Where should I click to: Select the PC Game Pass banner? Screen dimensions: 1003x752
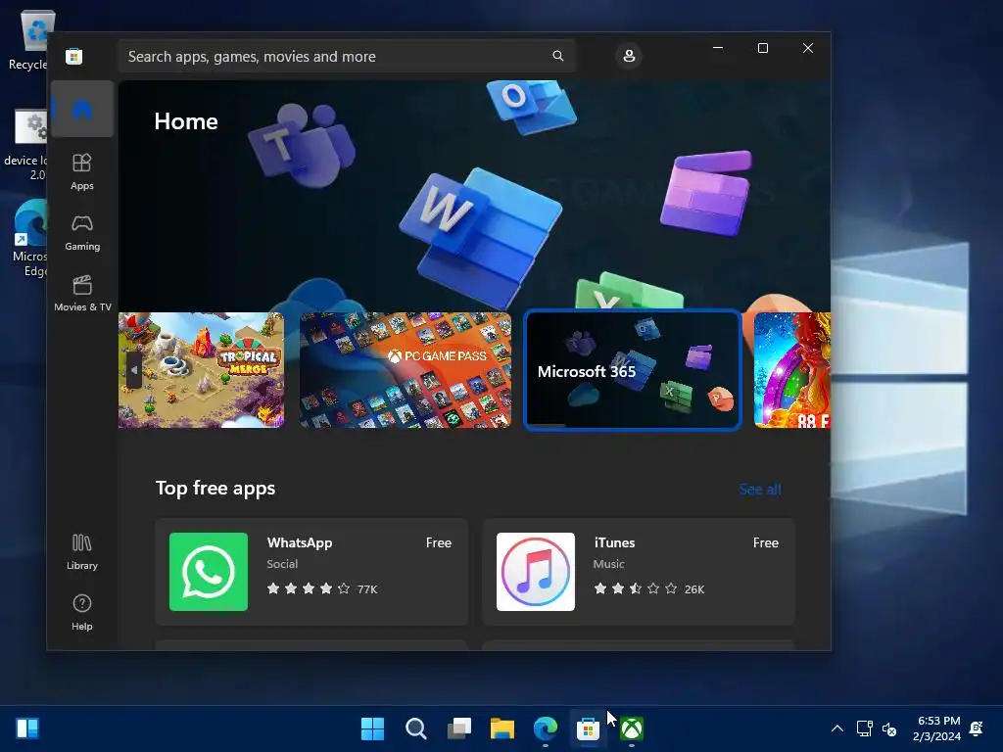pos(406,370)
